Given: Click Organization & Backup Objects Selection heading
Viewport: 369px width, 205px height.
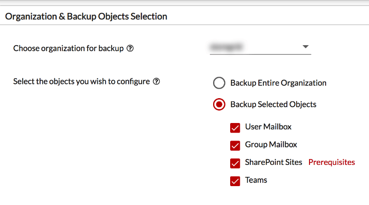Looking at the screenshot, I should click(86, 17).
